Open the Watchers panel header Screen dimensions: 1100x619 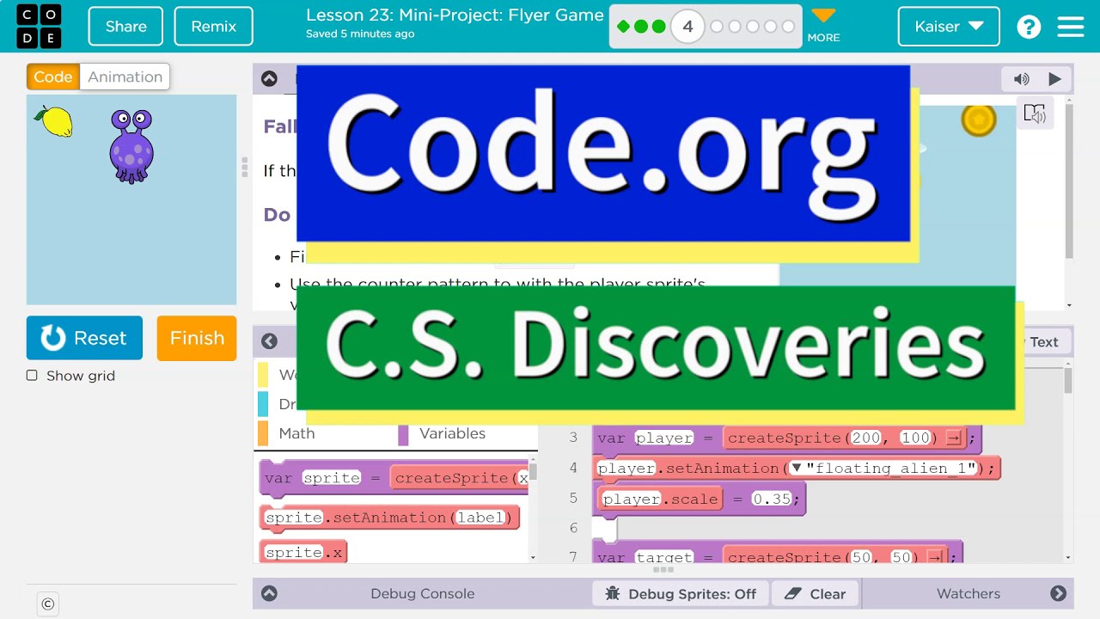tap(968, 593)
